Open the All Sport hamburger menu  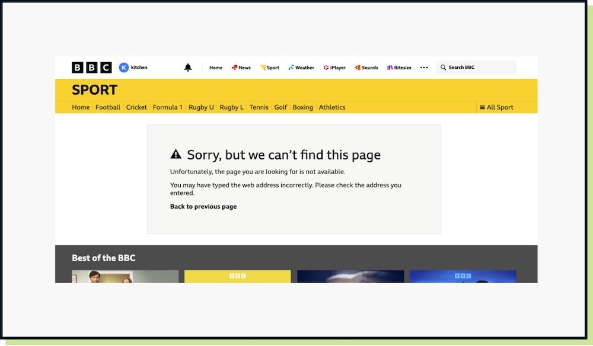coord(496,107)
